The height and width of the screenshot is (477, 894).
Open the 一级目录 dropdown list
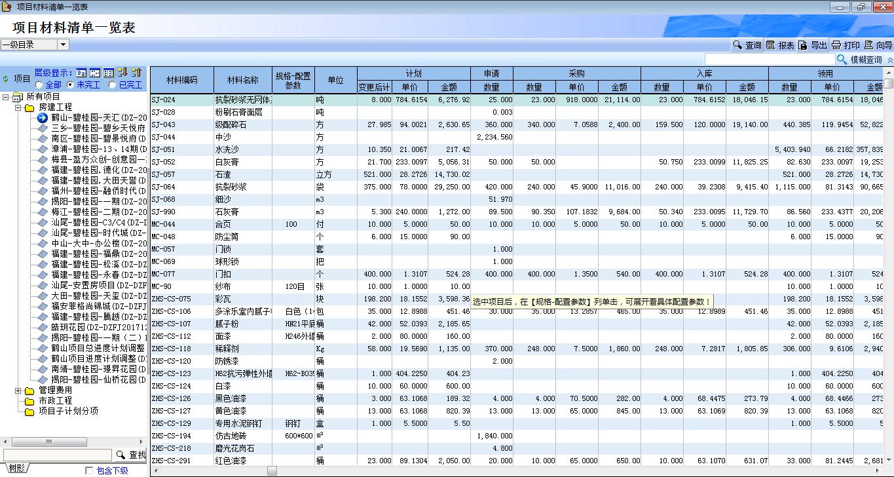[63, 45]
